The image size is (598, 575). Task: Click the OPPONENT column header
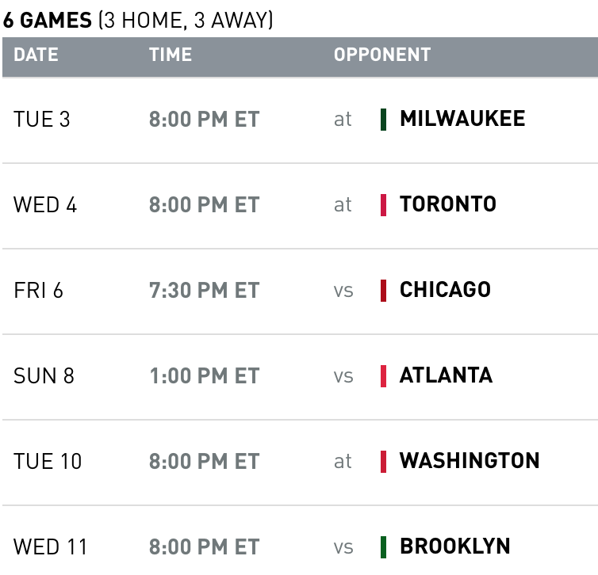click(x=381, y=55)
